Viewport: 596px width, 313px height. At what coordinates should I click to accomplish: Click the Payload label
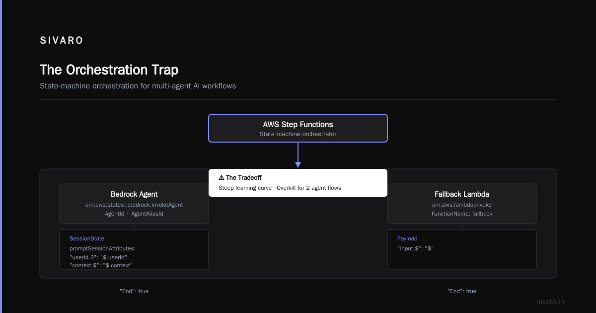pos(407,238)
